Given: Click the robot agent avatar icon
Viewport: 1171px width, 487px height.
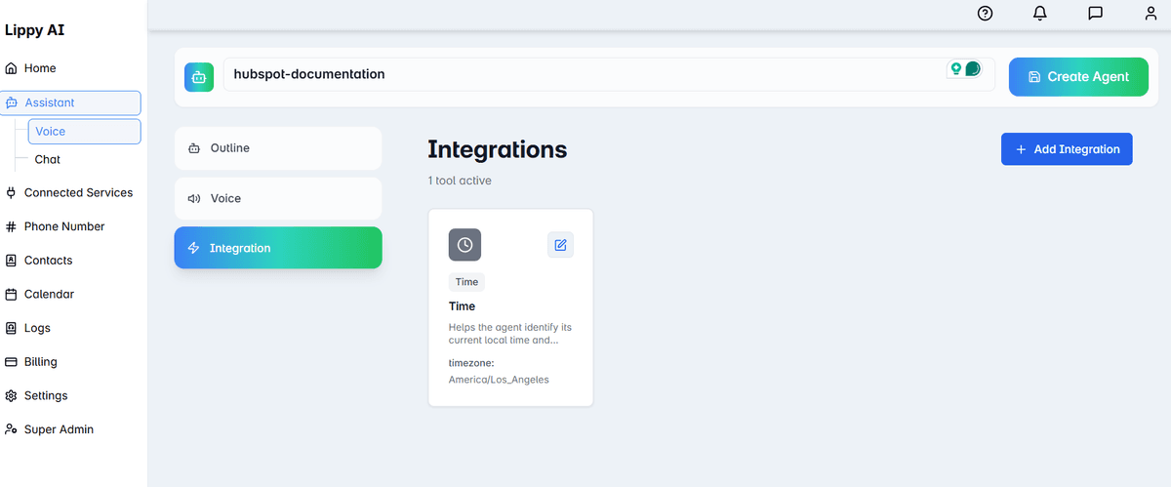Looking at the screenshot, I should [199, 77].
